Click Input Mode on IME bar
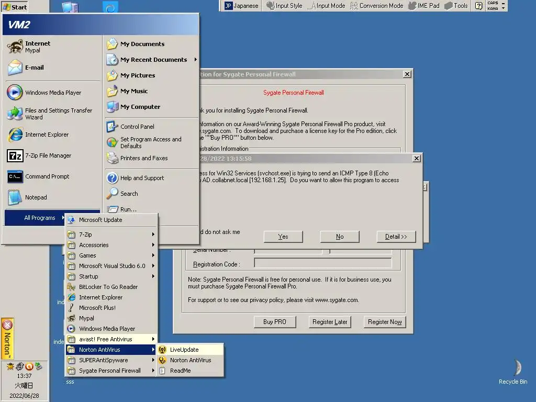 327,6
